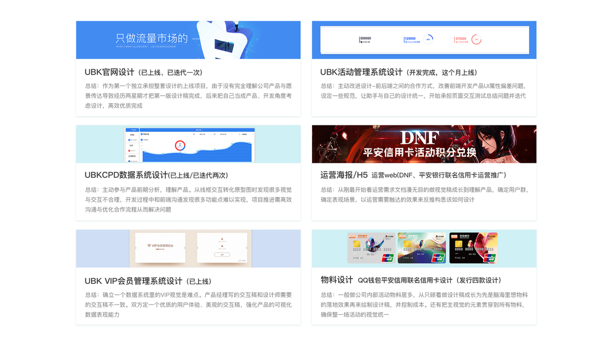Click the 125000 stat in activity banner
Screen dimensions: 612x344
[411, 40]
